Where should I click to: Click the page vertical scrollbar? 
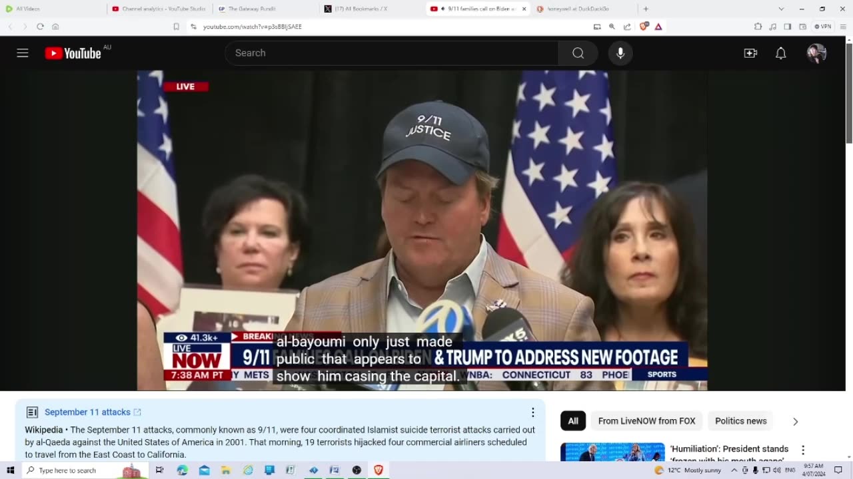[x=848, y=93]
